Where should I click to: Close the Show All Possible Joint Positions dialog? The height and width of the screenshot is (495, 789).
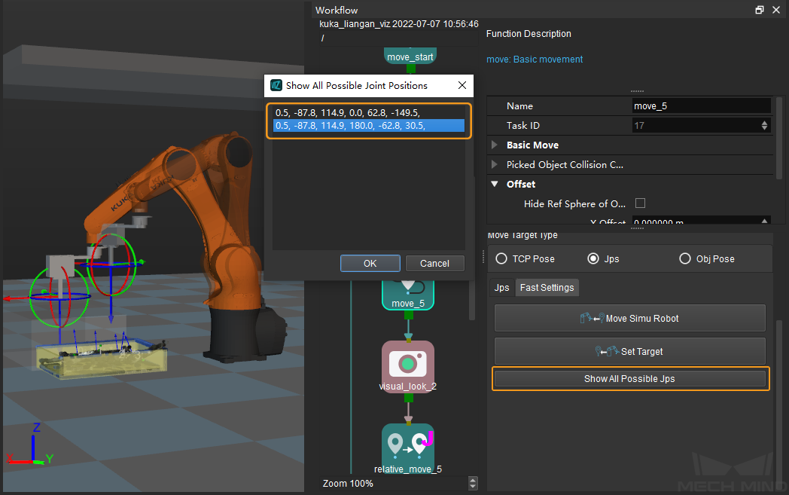click(x=462, y=86)
